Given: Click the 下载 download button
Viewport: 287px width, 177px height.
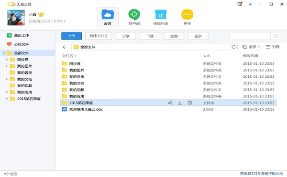Looking at the screenshot, I should point(150,36).
